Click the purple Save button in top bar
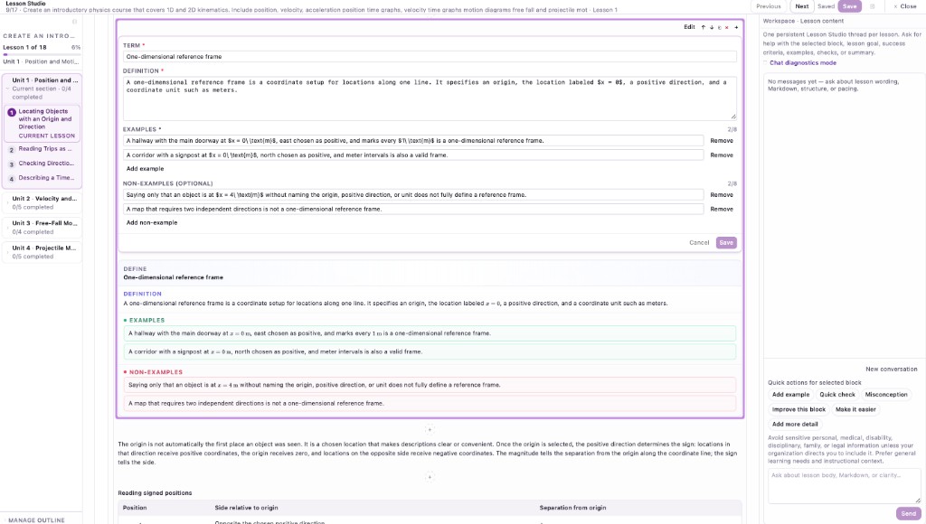This screenshot has width=926, height=524. [849, 6]
